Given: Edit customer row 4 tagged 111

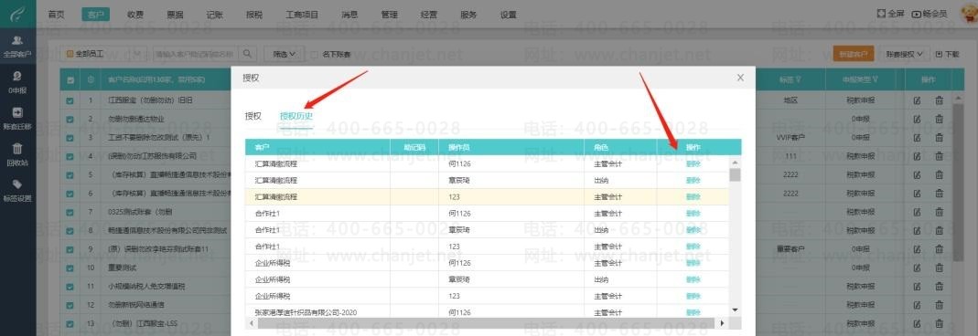Looking at the screenshot, I should click(x=917, y=156).
